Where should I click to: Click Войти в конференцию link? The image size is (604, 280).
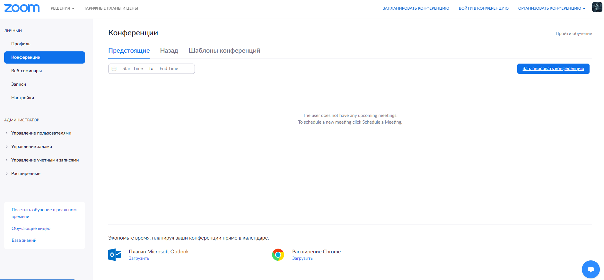pyautogui.click(x=484, y=8)
